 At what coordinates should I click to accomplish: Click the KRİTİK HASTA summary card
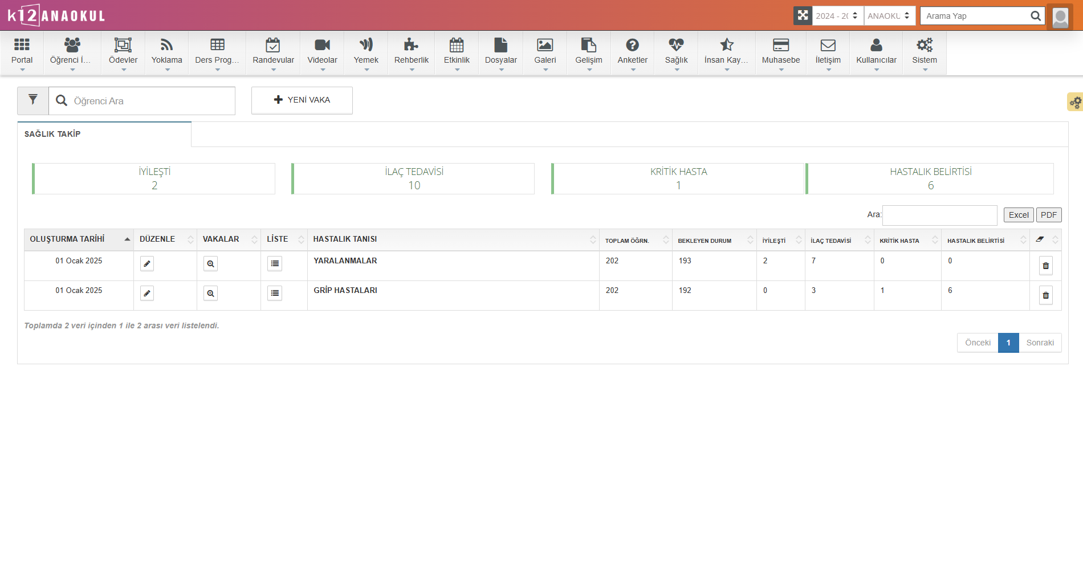point(678,178)
